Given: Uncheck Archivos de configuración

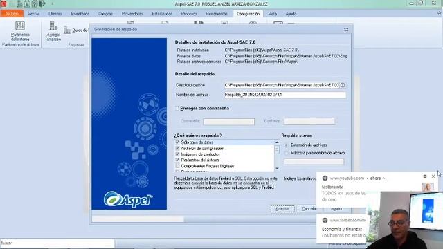Looking at the screenshot, I should (177, 148).
